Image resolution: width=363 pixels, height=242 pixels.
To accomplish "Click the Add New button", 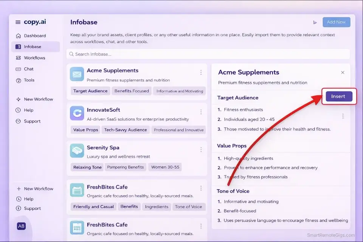I will coord(336,22).
